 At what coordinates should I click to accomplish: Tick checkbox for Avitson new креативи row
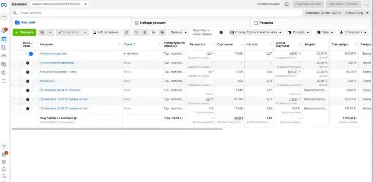[x=16, y=55]
